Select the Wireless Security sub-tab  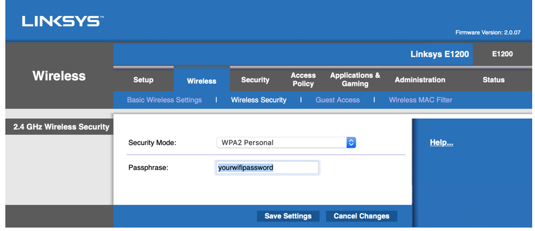tap(259, 100)
